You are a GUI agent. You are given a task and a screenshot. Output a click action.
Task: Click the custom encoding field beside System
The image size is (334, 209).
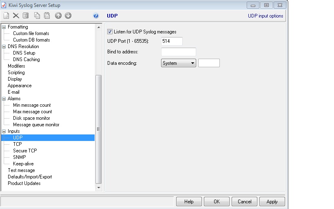(x=209, y=63)
